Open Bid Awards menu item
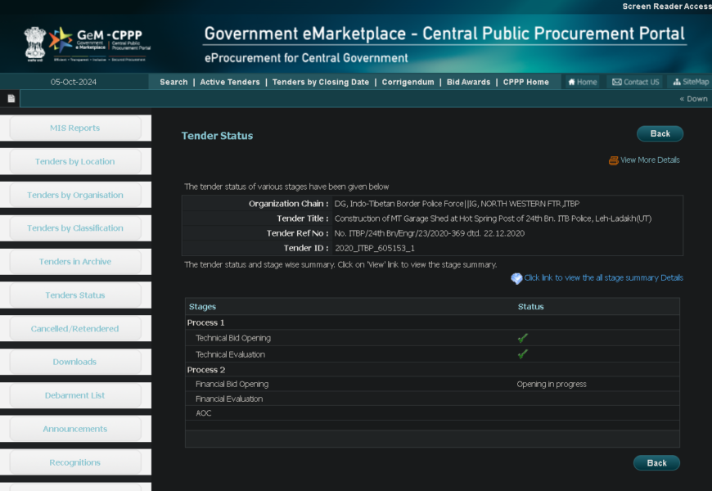712x491 pixels. [x=469, y=82]
